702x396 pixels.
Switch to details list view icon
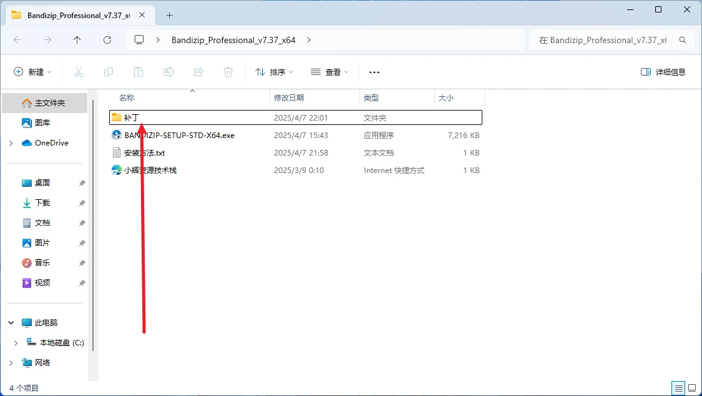point(679,388)
